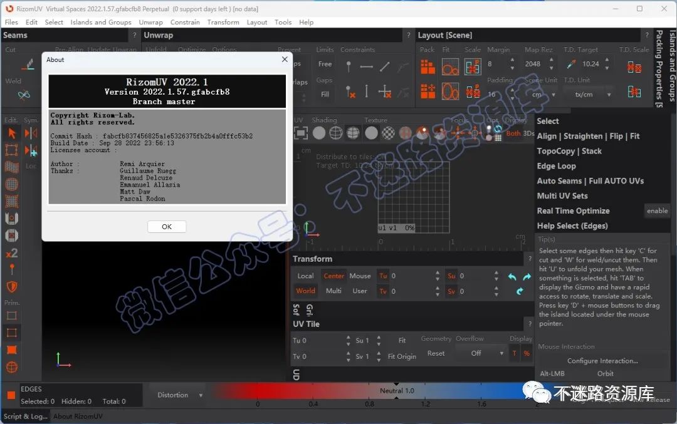
Task: Select the pin tool in the left toolbar
Action: point(12,269)
